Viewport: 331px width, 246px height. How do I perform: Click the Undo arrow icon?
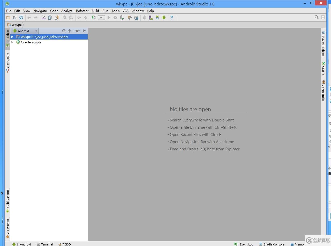[x=29, y=18]
